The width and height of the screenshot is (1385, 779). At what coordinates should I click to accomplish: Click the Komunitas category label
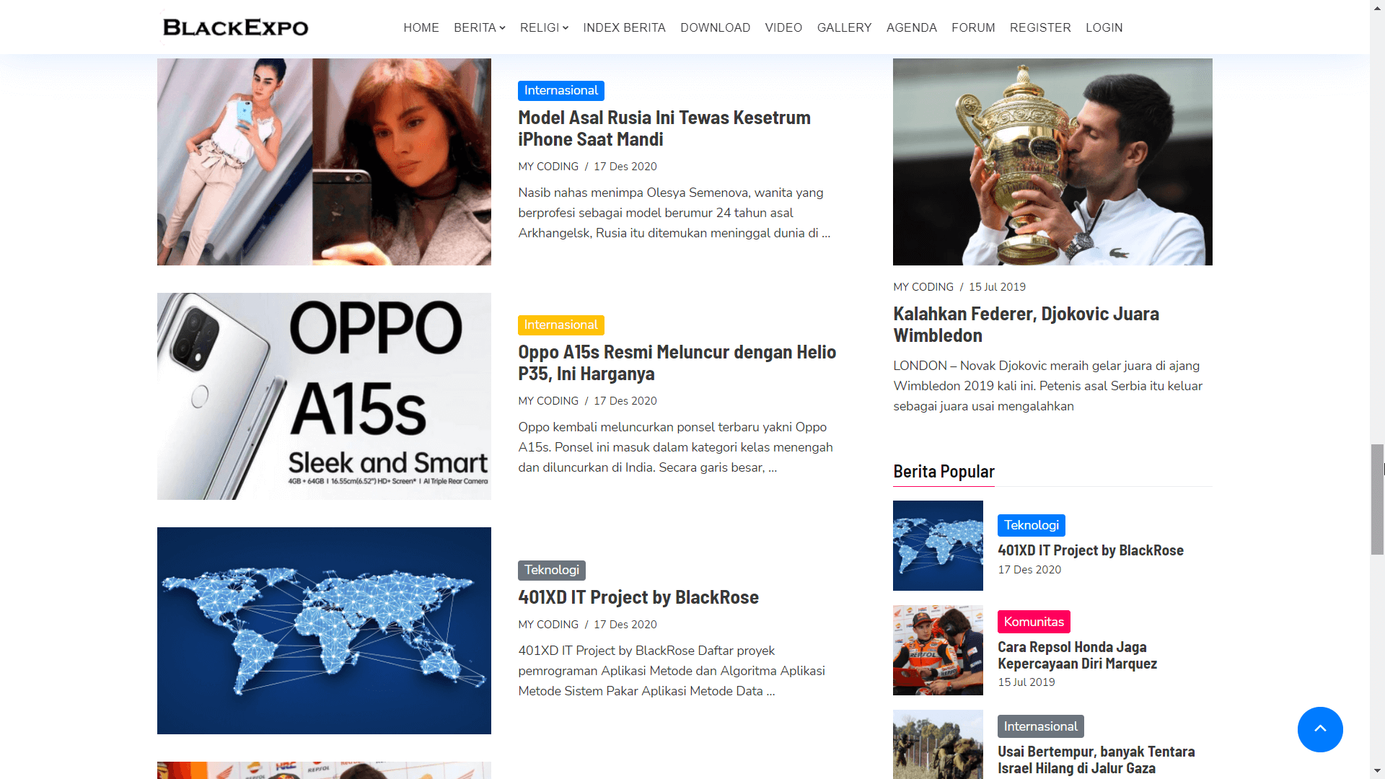[1033, 621]
